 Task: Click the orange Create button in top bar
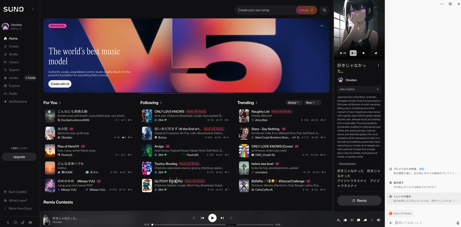[306, 10]
